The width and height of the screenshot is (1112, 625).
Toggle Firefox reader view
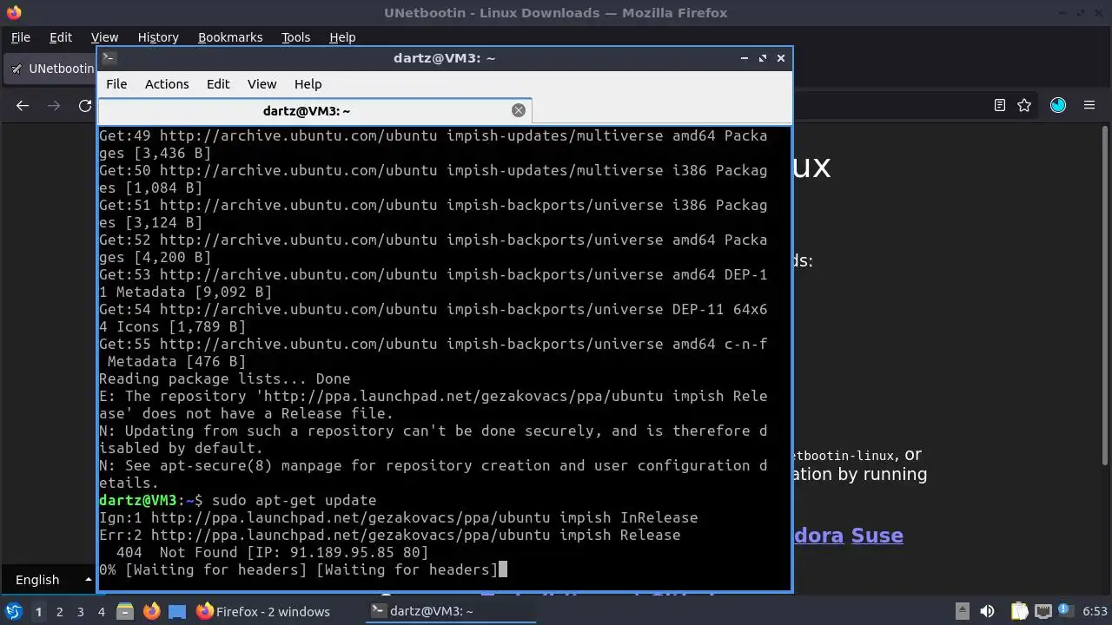pyautogui.click(x=1000, y=105)
